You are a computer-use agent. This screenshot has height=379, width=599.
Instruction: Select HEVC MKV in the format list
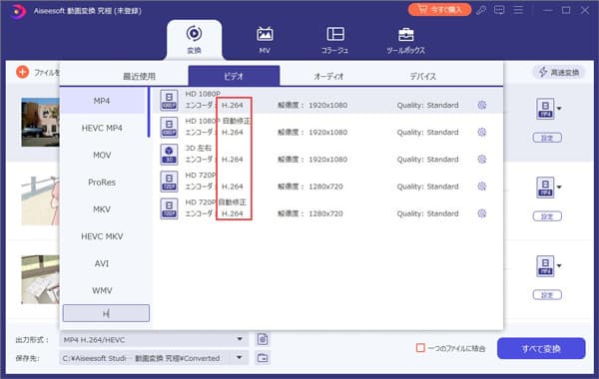pos(102,236)
